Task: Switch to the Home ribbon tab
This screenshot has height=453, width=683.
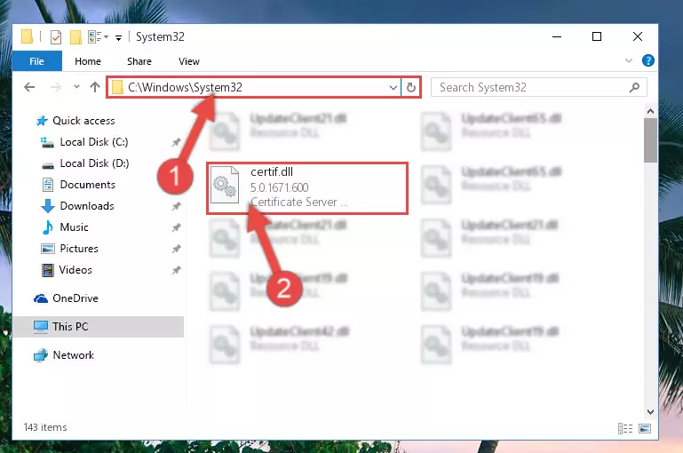Action: [x=88, y=61]
